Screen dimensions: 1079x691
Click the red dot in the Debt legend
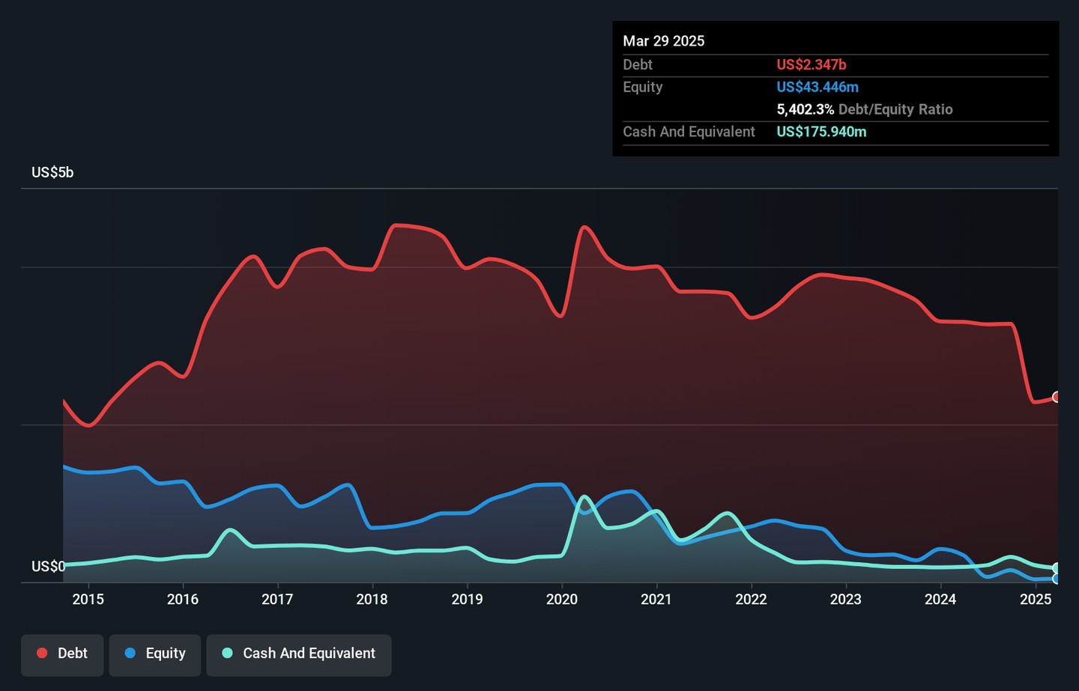point(43,654)
